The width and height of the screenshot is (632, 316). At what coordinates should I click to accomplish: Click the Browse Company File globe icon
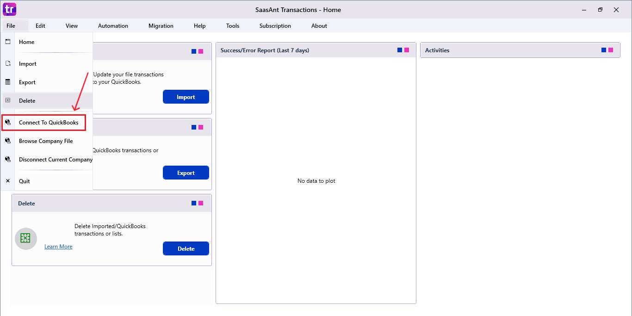point(8,141)
